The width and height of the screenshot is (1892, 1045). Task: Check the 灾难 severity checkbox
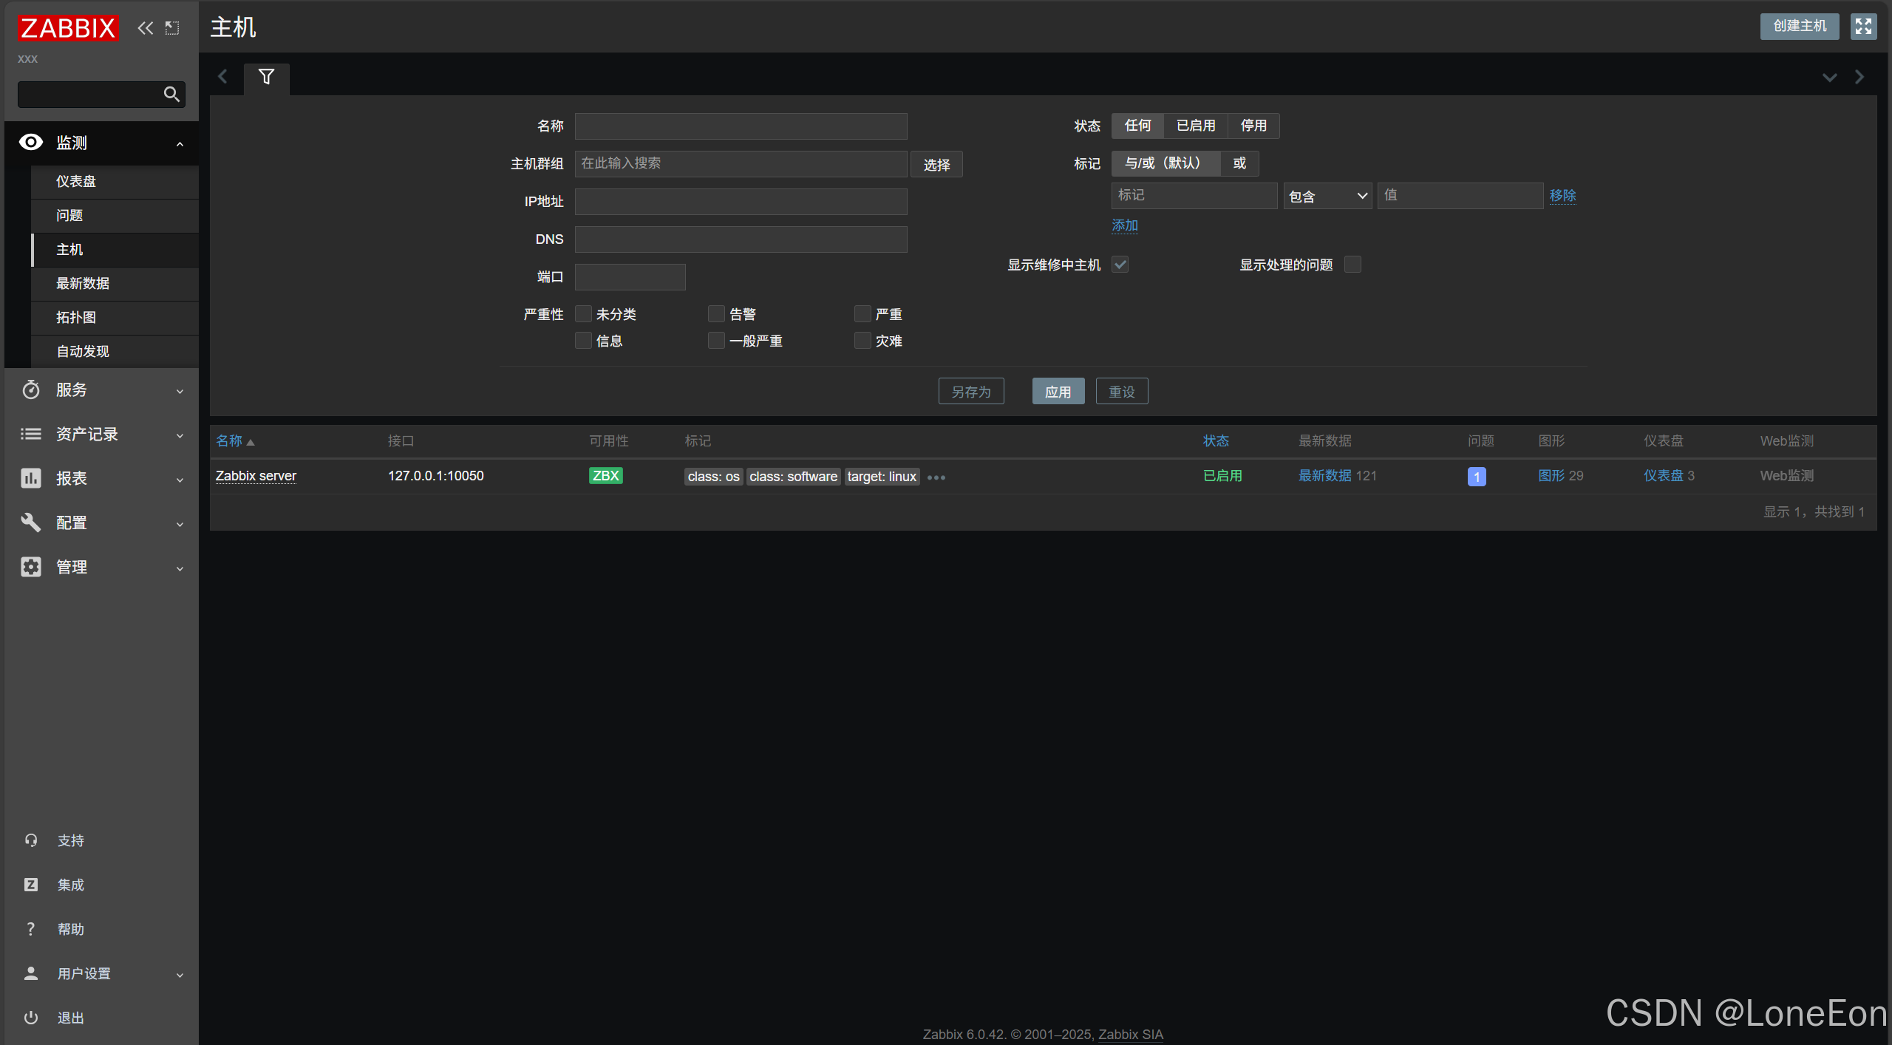tap(862, 341)
